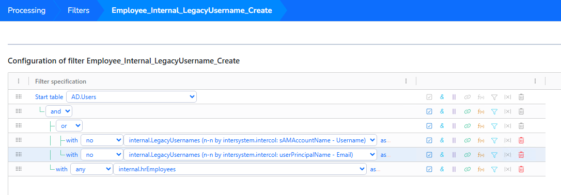The image size is (561, 195).
Task: Click 'with' label in the internal.hrEmployees row
Action: 61,169
